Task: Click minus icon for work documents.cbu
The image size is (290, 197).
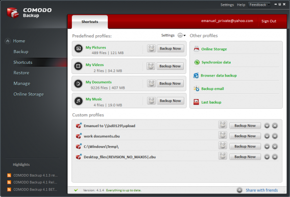Action: click(x=267, y=136)
